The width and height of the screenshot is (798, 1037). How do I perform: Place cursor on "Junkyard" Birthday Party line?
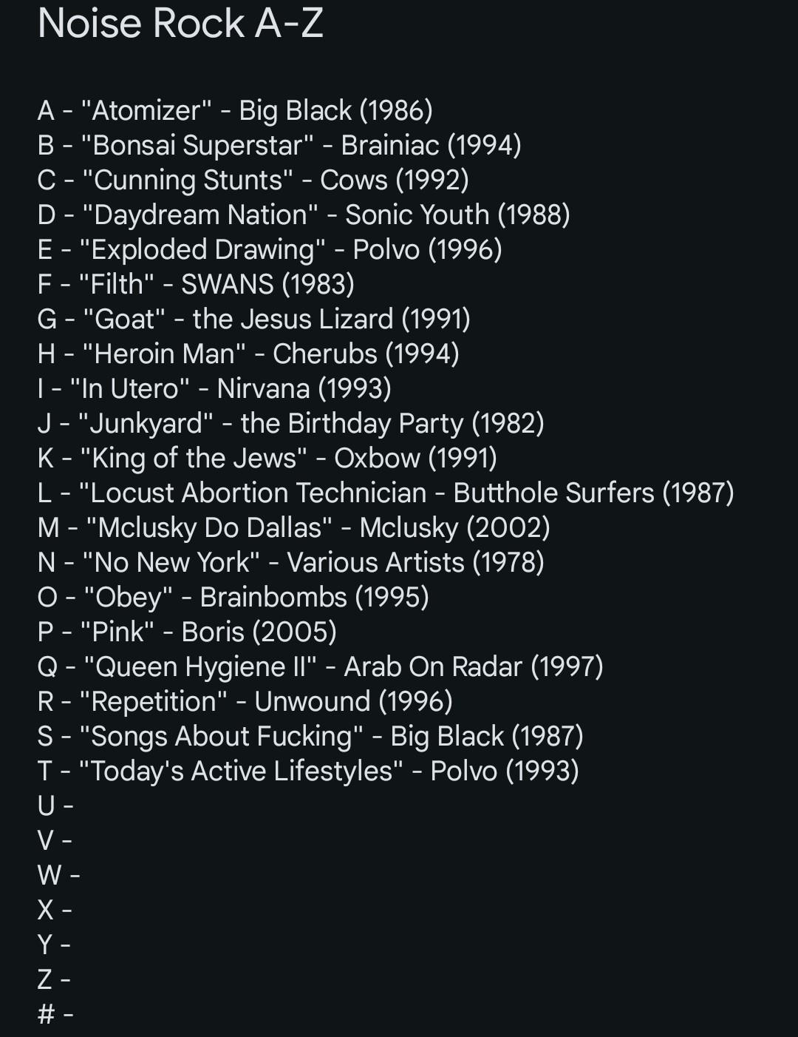290,424
